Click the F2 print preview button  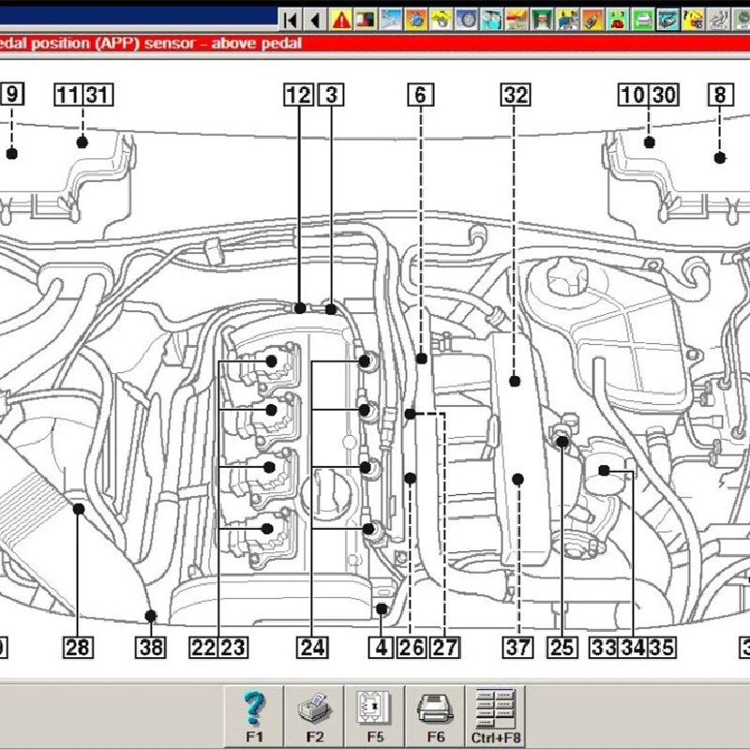(x=314, y=715)
